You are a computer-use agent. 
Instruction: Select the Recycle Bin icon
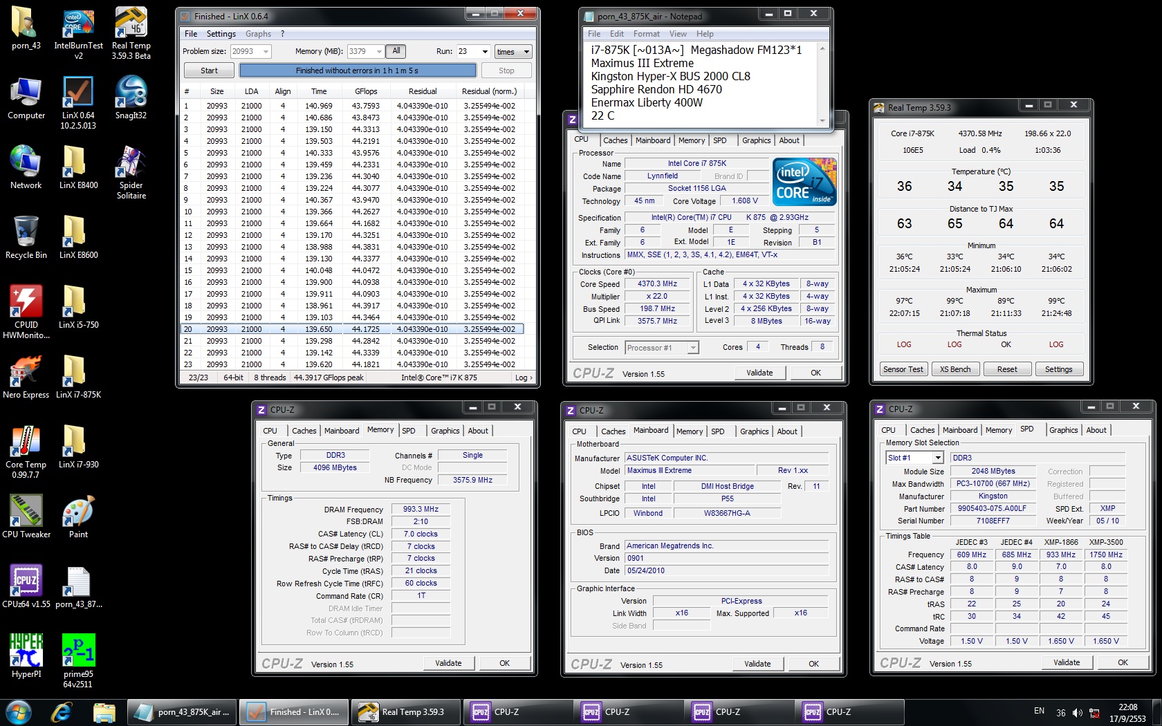pyautogui.click(x=26, y=238)
